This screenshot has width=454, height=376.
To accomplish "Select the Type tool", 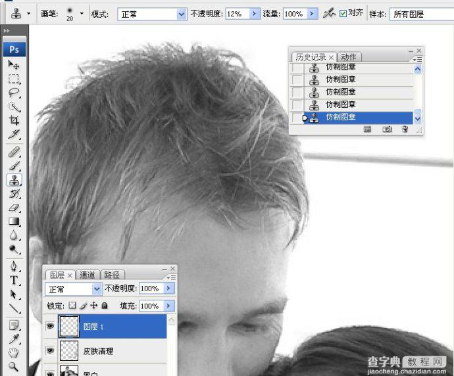I will coord(14,280).
